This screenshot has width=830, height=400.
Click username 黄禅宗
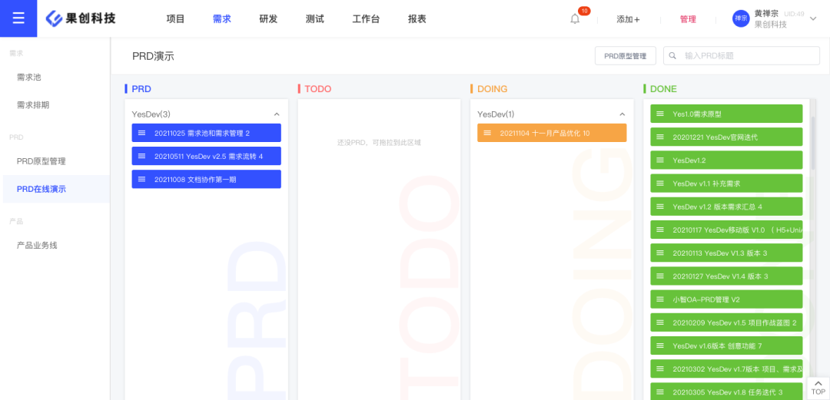(766, 14)
